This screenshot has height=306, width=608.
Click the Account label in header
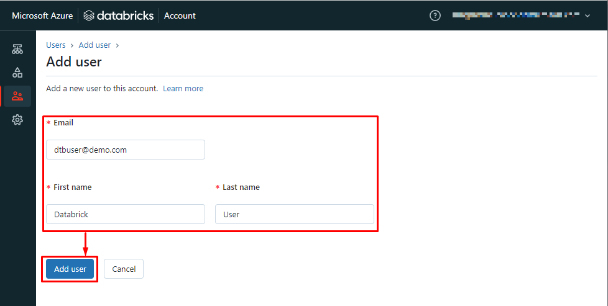pyautogui.click(x=180, y=16)
